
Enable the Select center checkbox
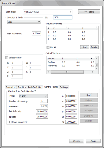[x=7, y=58]
